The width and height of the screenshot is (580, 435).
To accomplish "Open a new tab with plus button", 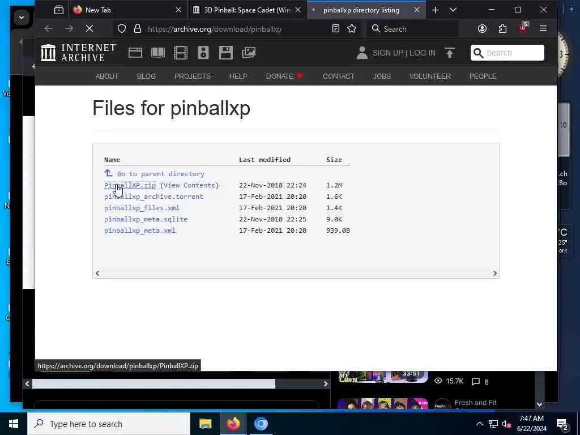I will (x=436, y=10).
